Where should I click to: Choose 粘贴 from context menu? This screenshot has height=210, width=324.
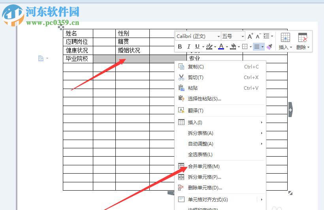click(x=220, y=88)
